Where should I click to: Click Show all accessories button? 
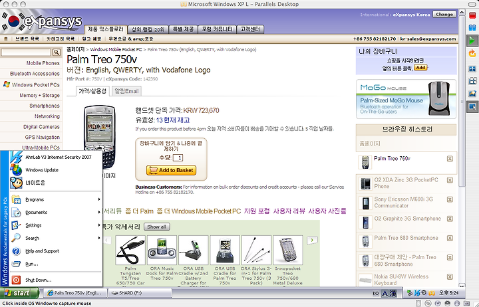tap(157, 227)
